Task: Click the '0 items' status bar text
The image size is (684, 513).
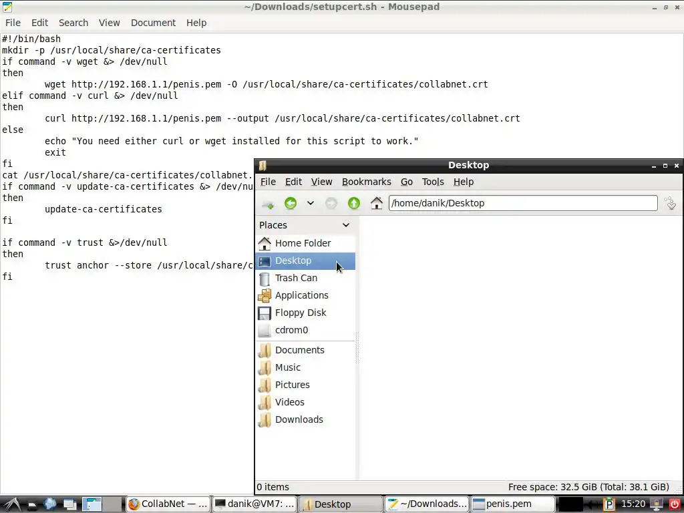Action: [x=273, y=487]
